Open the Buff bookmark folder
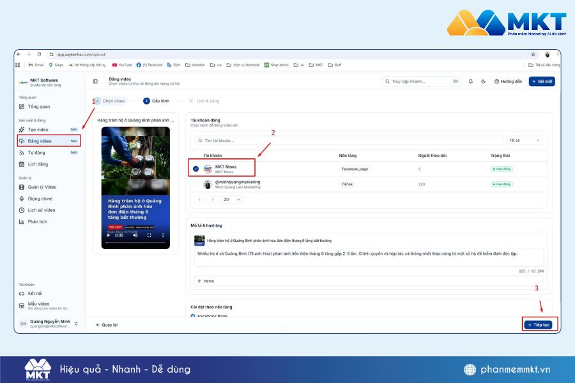This screenshot has height=383, width=575. point(335,65)
